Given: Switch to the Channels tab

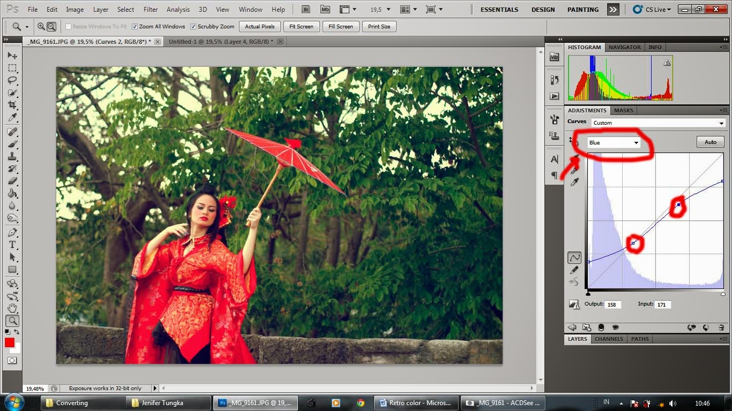Looking at the screenshot, I should (609, 339).
